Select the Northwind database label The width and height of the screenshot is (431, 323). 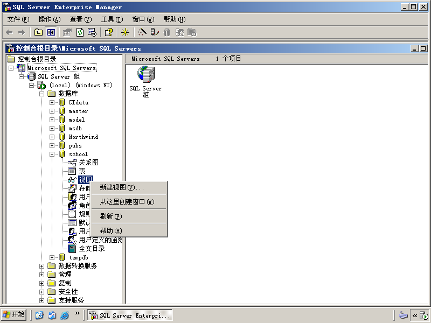(84, 137)
